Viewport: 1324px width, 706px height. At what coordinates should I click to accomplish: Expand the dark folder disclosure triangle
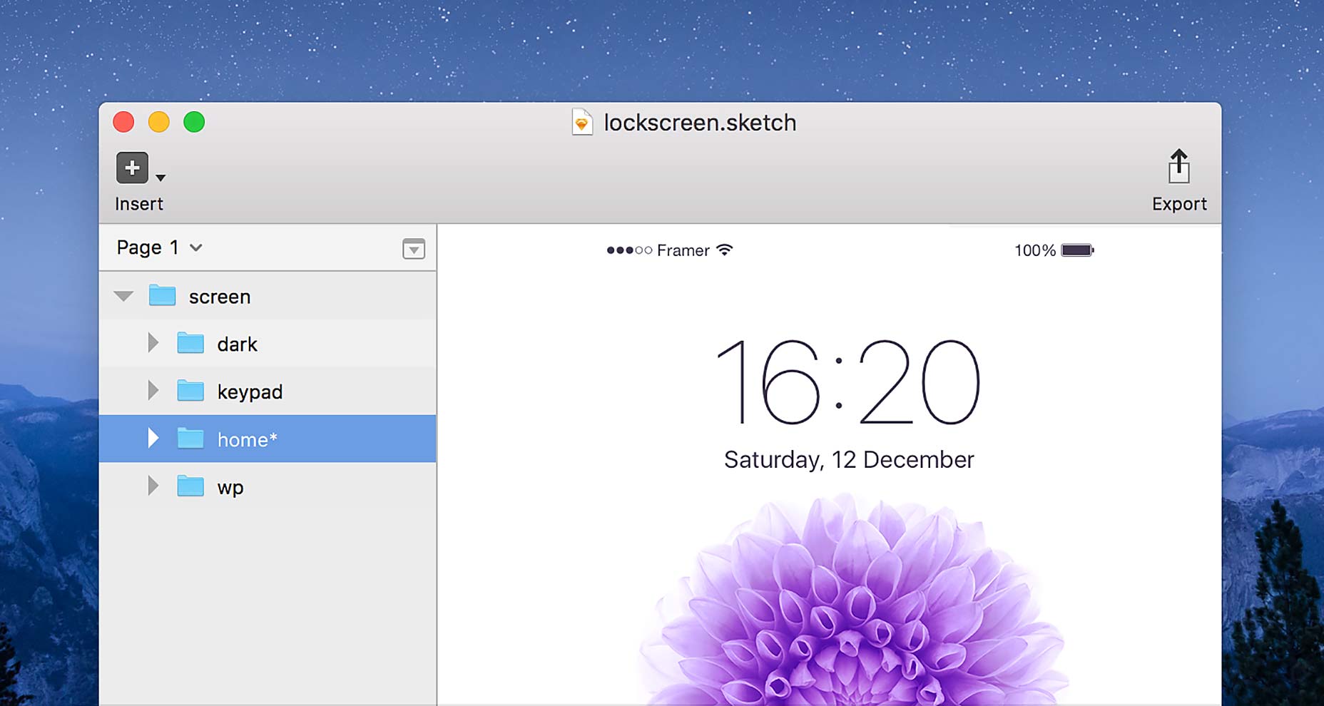point(153,343)
